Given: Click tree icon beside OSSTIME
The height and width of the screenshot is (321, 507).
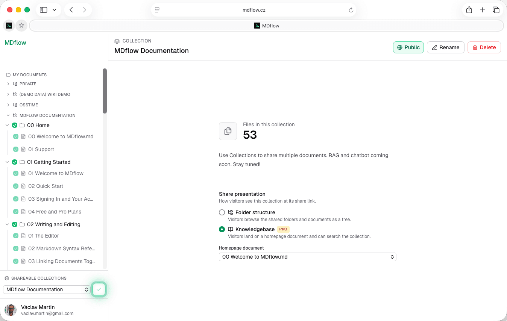Looking at the screenshot, I should (15, 105).
